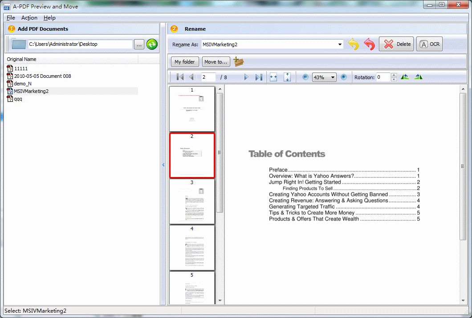This screenshot has height=318, width=472.
Task: Open the File menu
Action: coord(11,18)
